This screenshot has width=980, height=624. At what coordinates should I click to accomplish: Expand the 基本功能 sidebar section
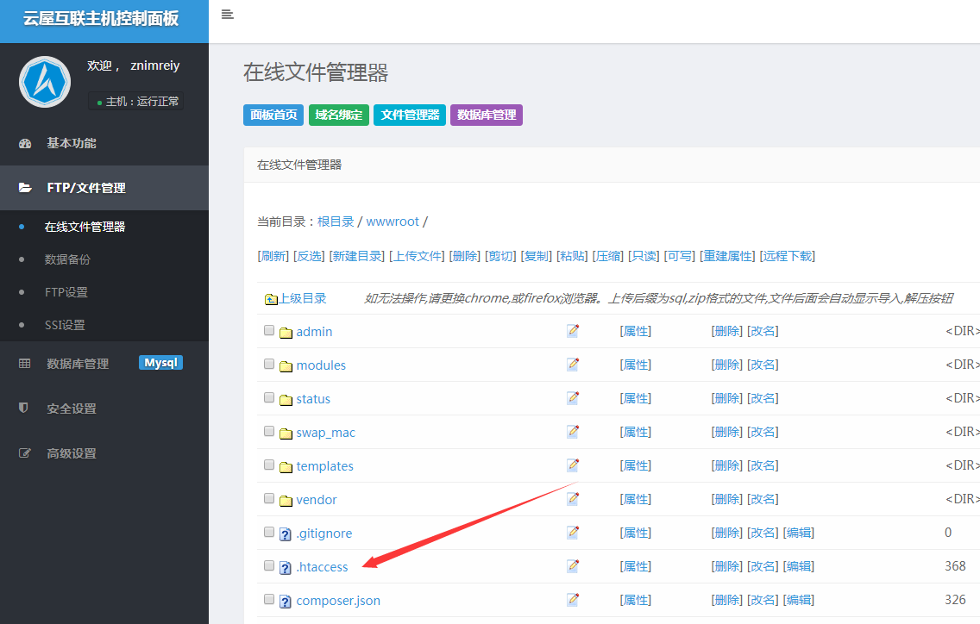click(x=71, y=143)
